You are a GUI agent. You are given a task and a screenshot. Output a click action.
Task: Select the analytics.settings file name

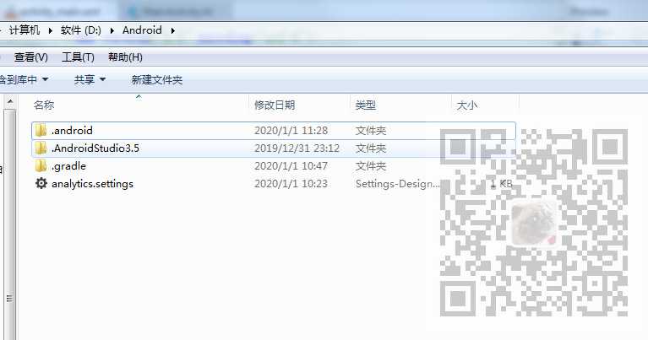point(92,184)
